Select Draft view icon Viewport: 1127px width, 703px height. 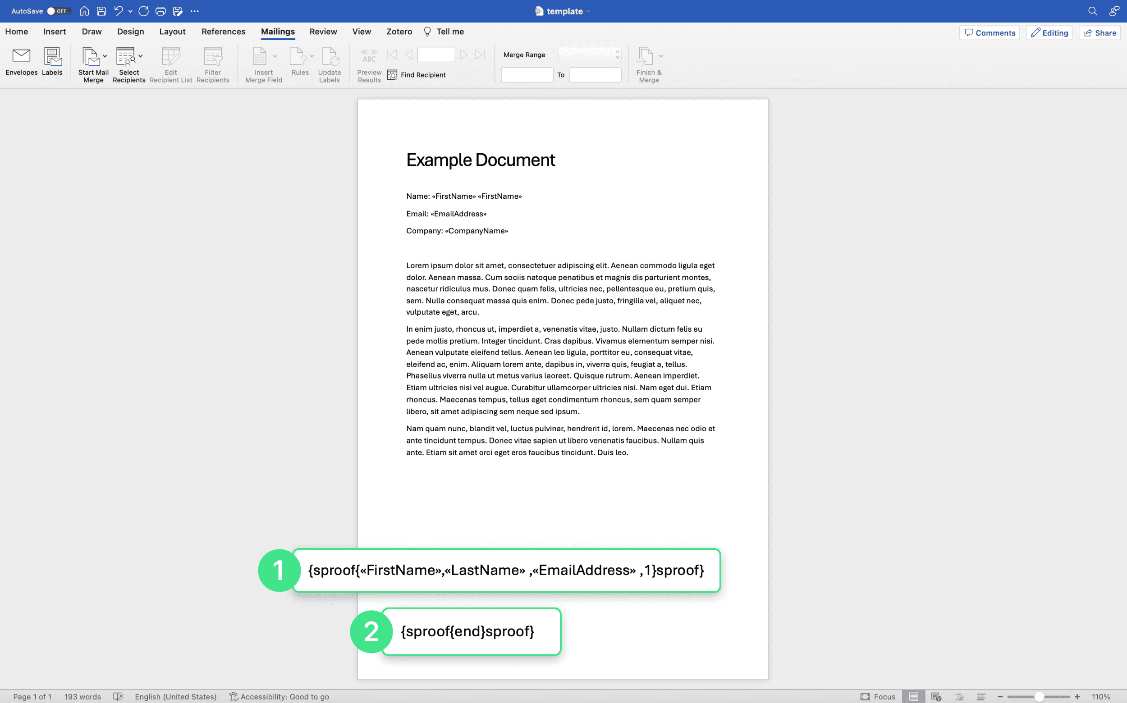pyautogui.click(x=981, y=697)
